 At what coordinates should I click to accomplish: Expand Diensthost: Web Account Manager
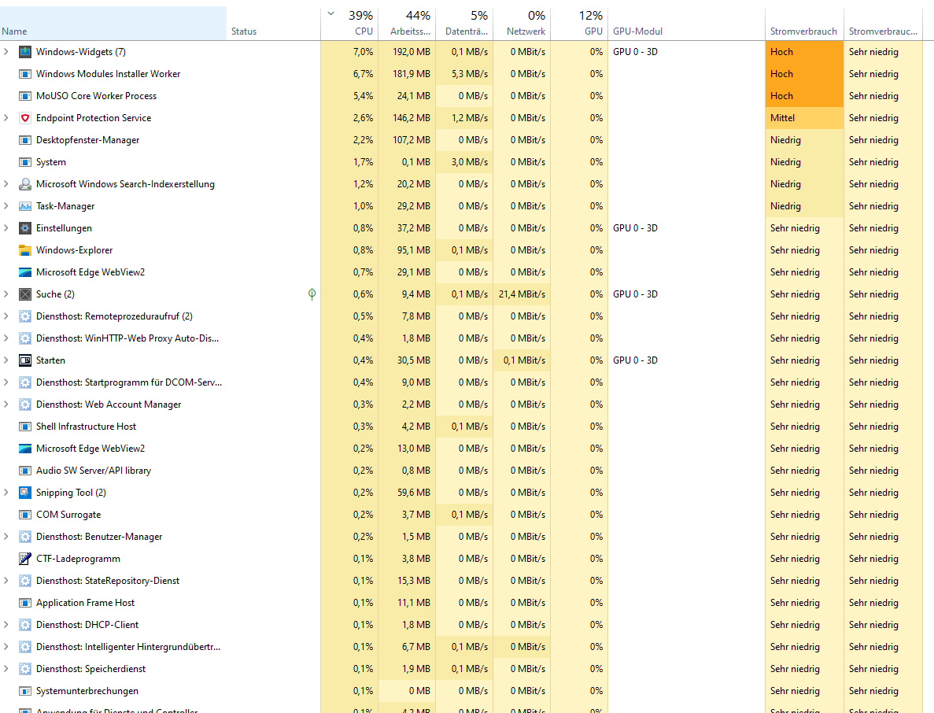click(6, 405)
